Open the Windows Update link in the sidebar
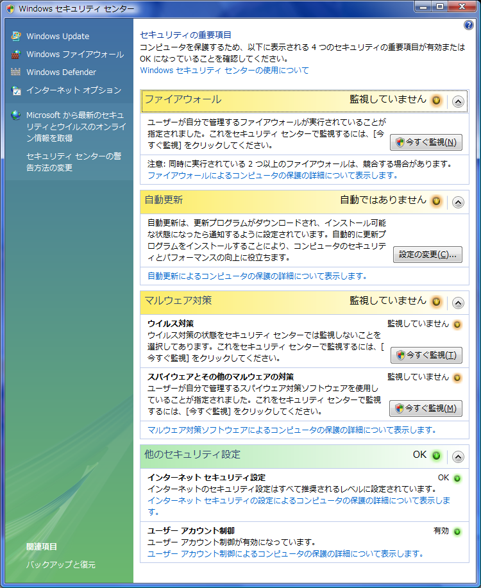This screenshot has width=481, height=588. tap(58, 37)
